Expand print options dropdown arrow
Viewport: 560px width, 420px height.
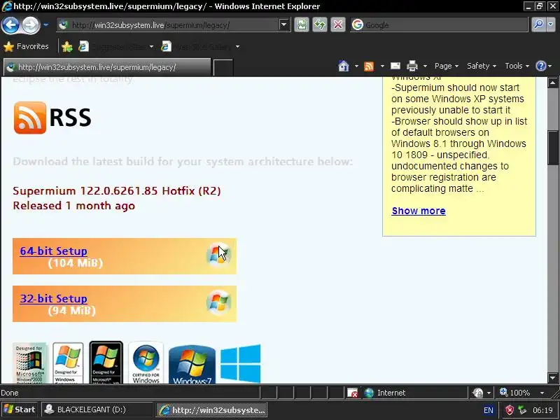point(425,66)
